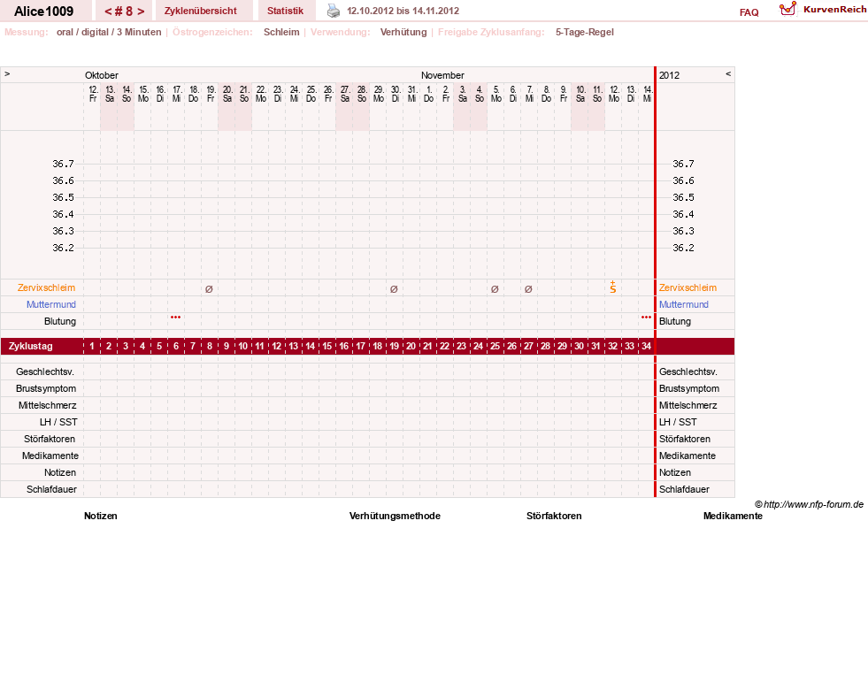
Task: Click the cervical mucus symbol on cycle day 8
Action: 209,289
